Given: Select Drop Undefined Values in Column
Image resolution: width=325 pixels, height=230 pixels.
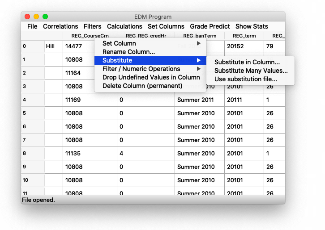Looking at the screenshot, I should (151, 77).
